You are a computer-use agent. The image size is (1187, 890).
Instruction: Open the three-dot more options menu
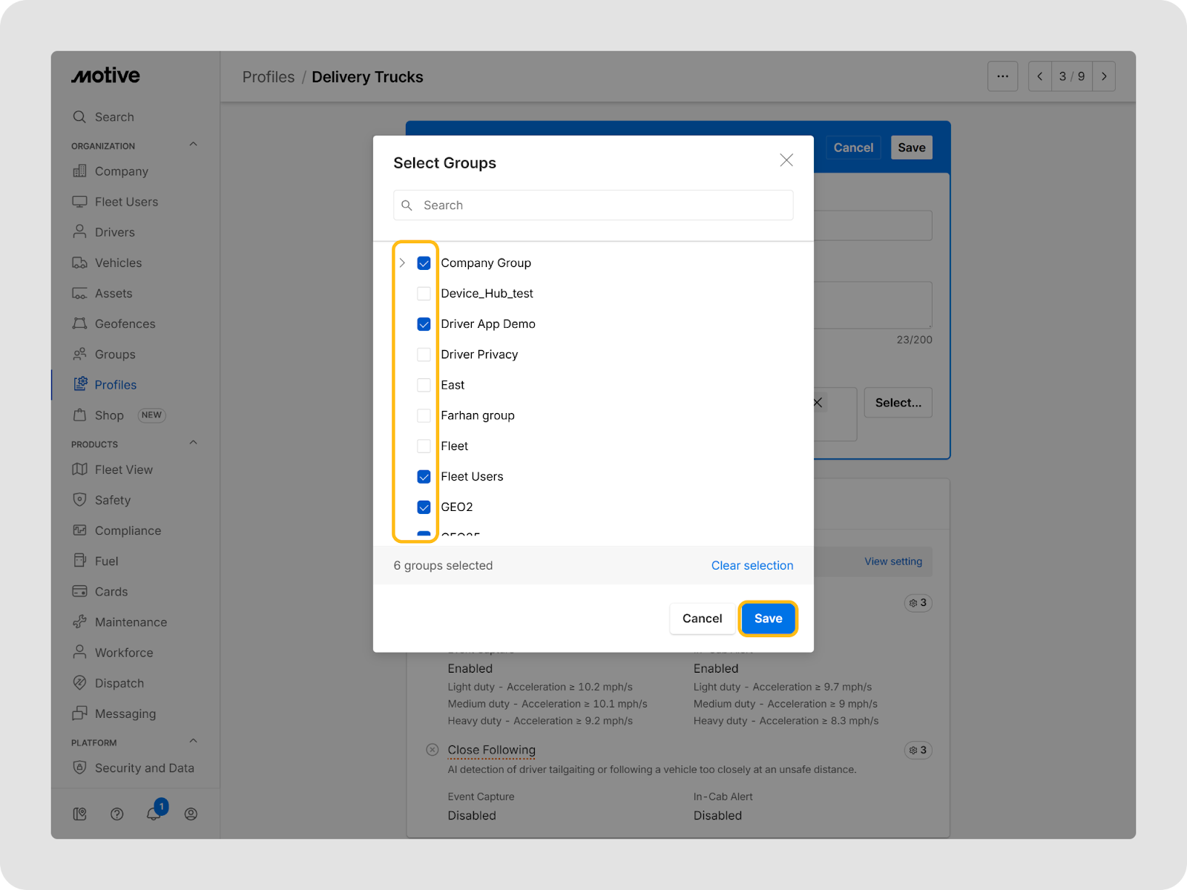(x=1002, y=76)
